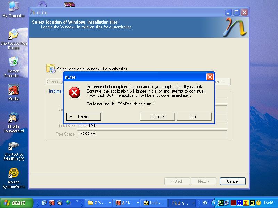
Task: Click the black '33' tray indicator
Action: pyautogui.click(x=252, y=203)
